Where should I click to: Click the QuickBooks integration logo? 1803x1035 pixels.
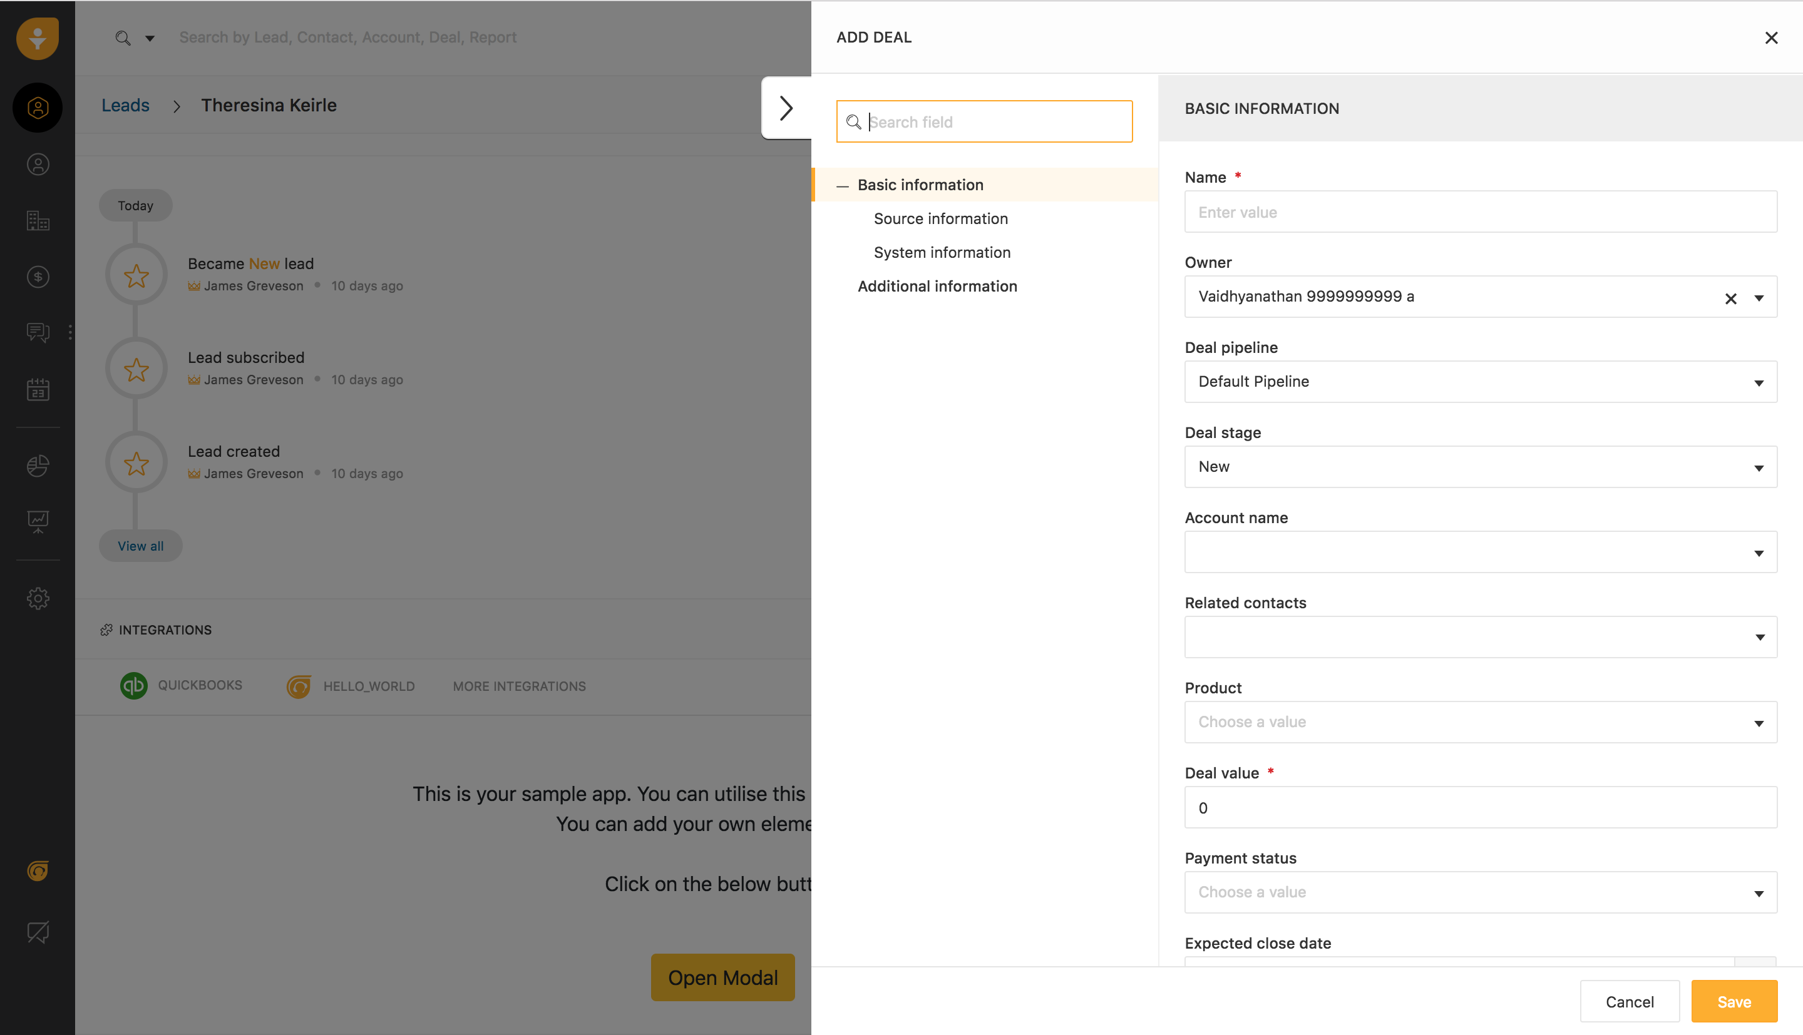(x=133, y=686)
